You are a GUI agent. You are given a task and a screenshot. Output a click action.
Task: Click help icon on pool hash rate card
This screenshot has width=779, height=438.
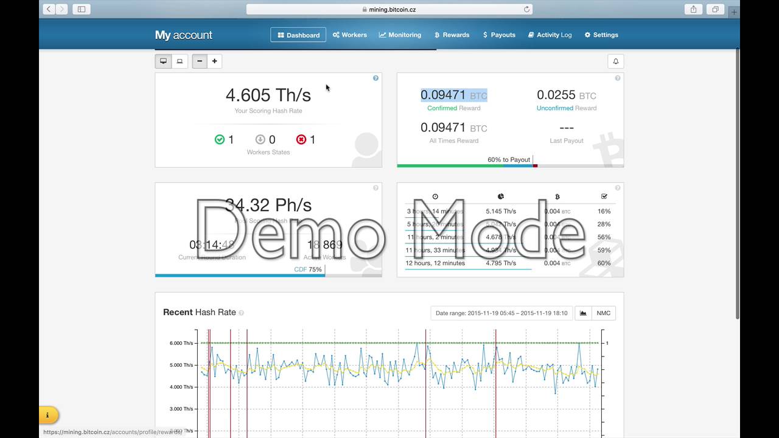[x=376, y=187]
